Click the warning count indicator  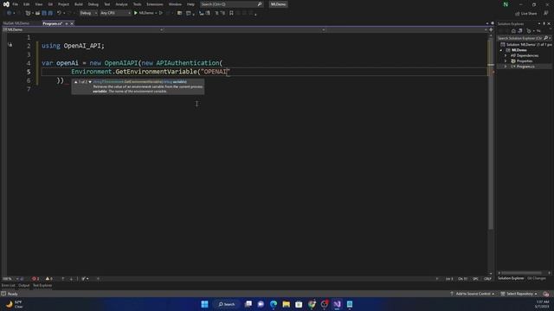pyautogui.click(x=48, y=278)
